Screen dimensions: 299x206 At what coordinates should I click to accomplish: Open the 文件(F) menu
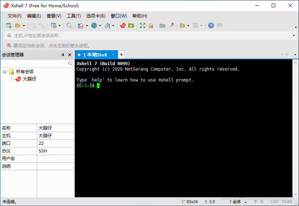[x=15, y=16]
